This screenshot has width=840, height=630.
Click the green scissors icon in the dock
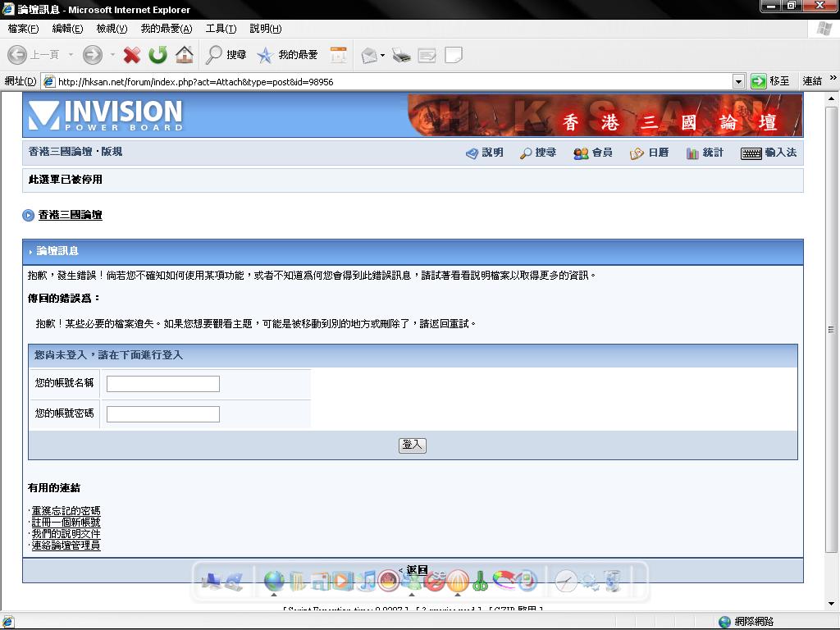click(480, 581)
